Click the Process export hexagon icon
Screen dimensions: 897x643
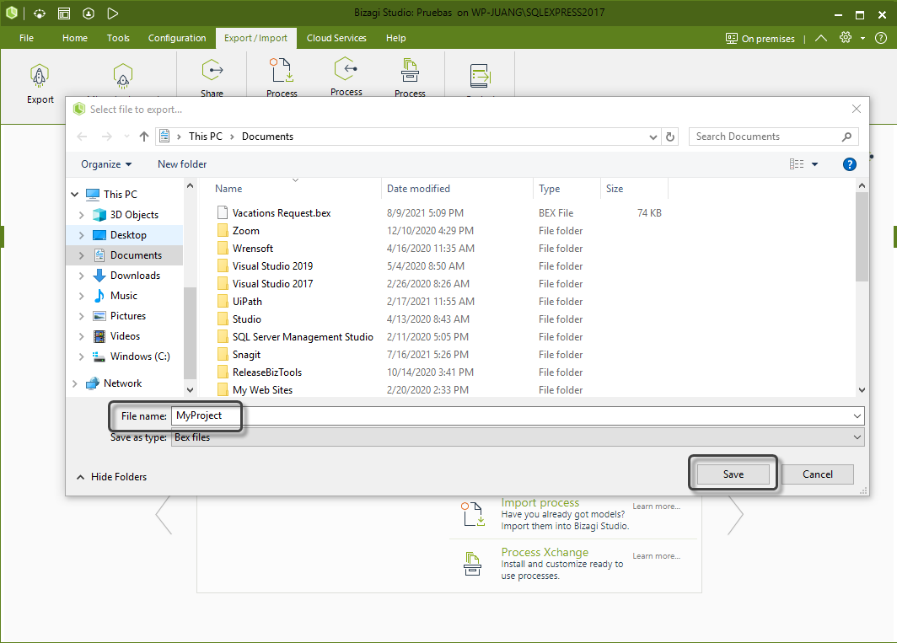pos(346,69)
